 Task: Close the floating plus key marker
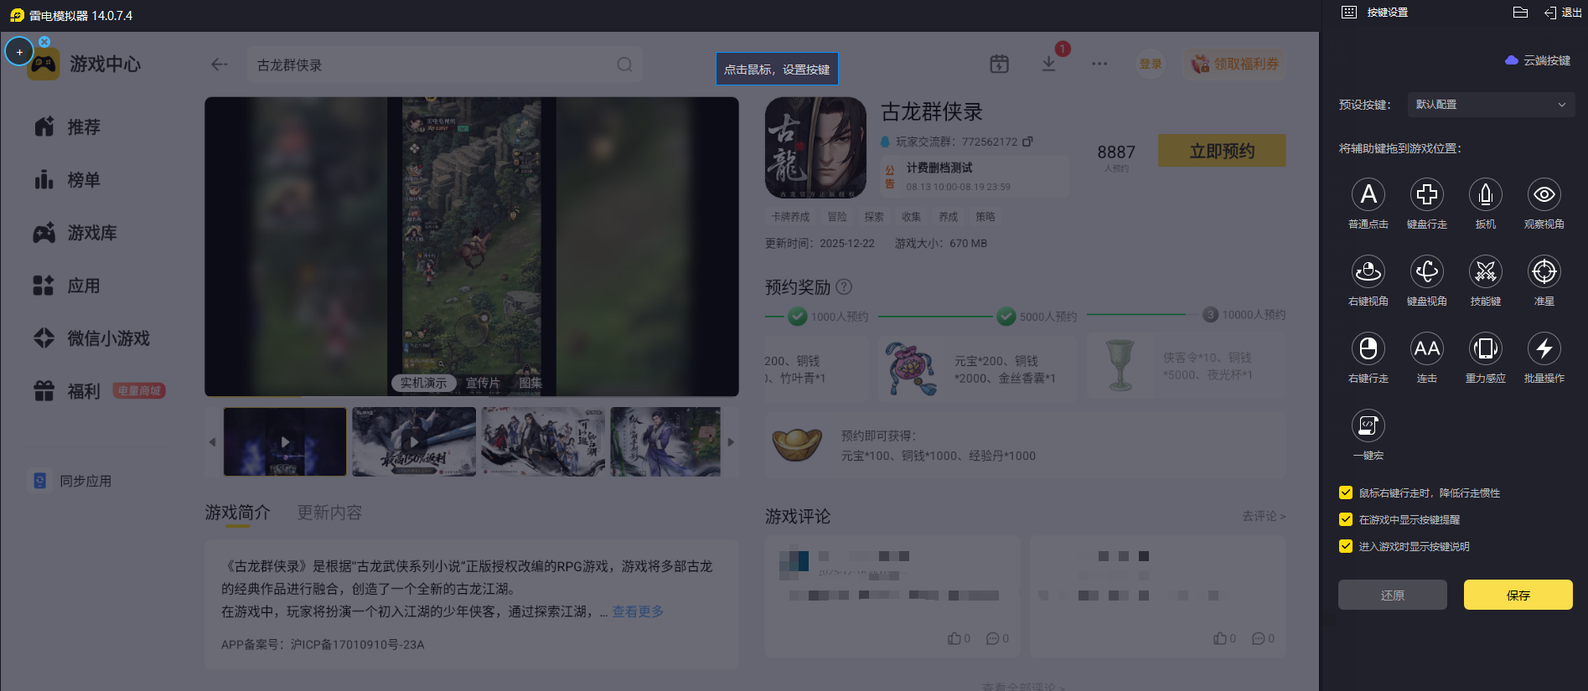click(x=44, y=42)
